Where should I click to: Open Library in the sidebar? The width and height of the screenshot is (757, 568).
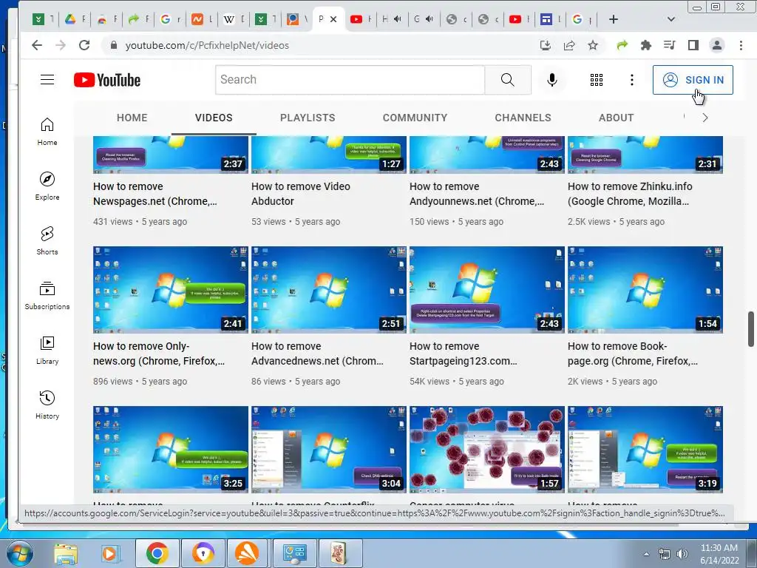(47, 350)
